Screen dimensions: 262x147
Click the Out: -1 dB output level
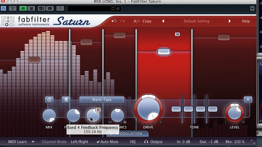click(x=209, y=142)
